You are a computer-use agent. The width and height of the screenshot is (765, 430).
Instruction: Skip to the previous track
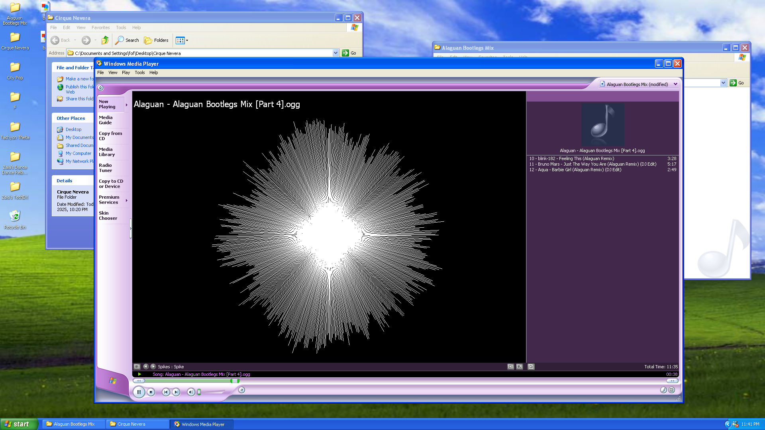pos(166,392)
